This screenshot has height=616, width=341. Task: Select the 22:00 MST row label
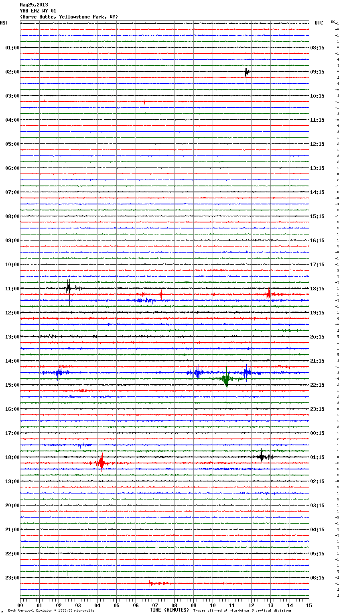[12, 554]
